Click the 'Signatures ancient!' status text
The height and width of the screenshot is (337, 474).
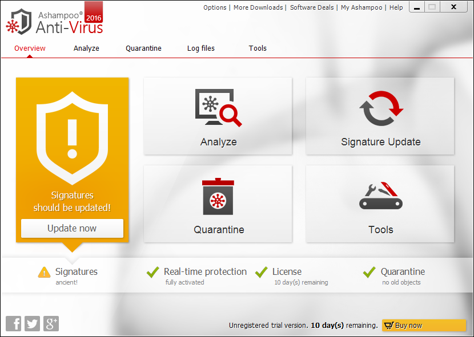coord(77,276)
